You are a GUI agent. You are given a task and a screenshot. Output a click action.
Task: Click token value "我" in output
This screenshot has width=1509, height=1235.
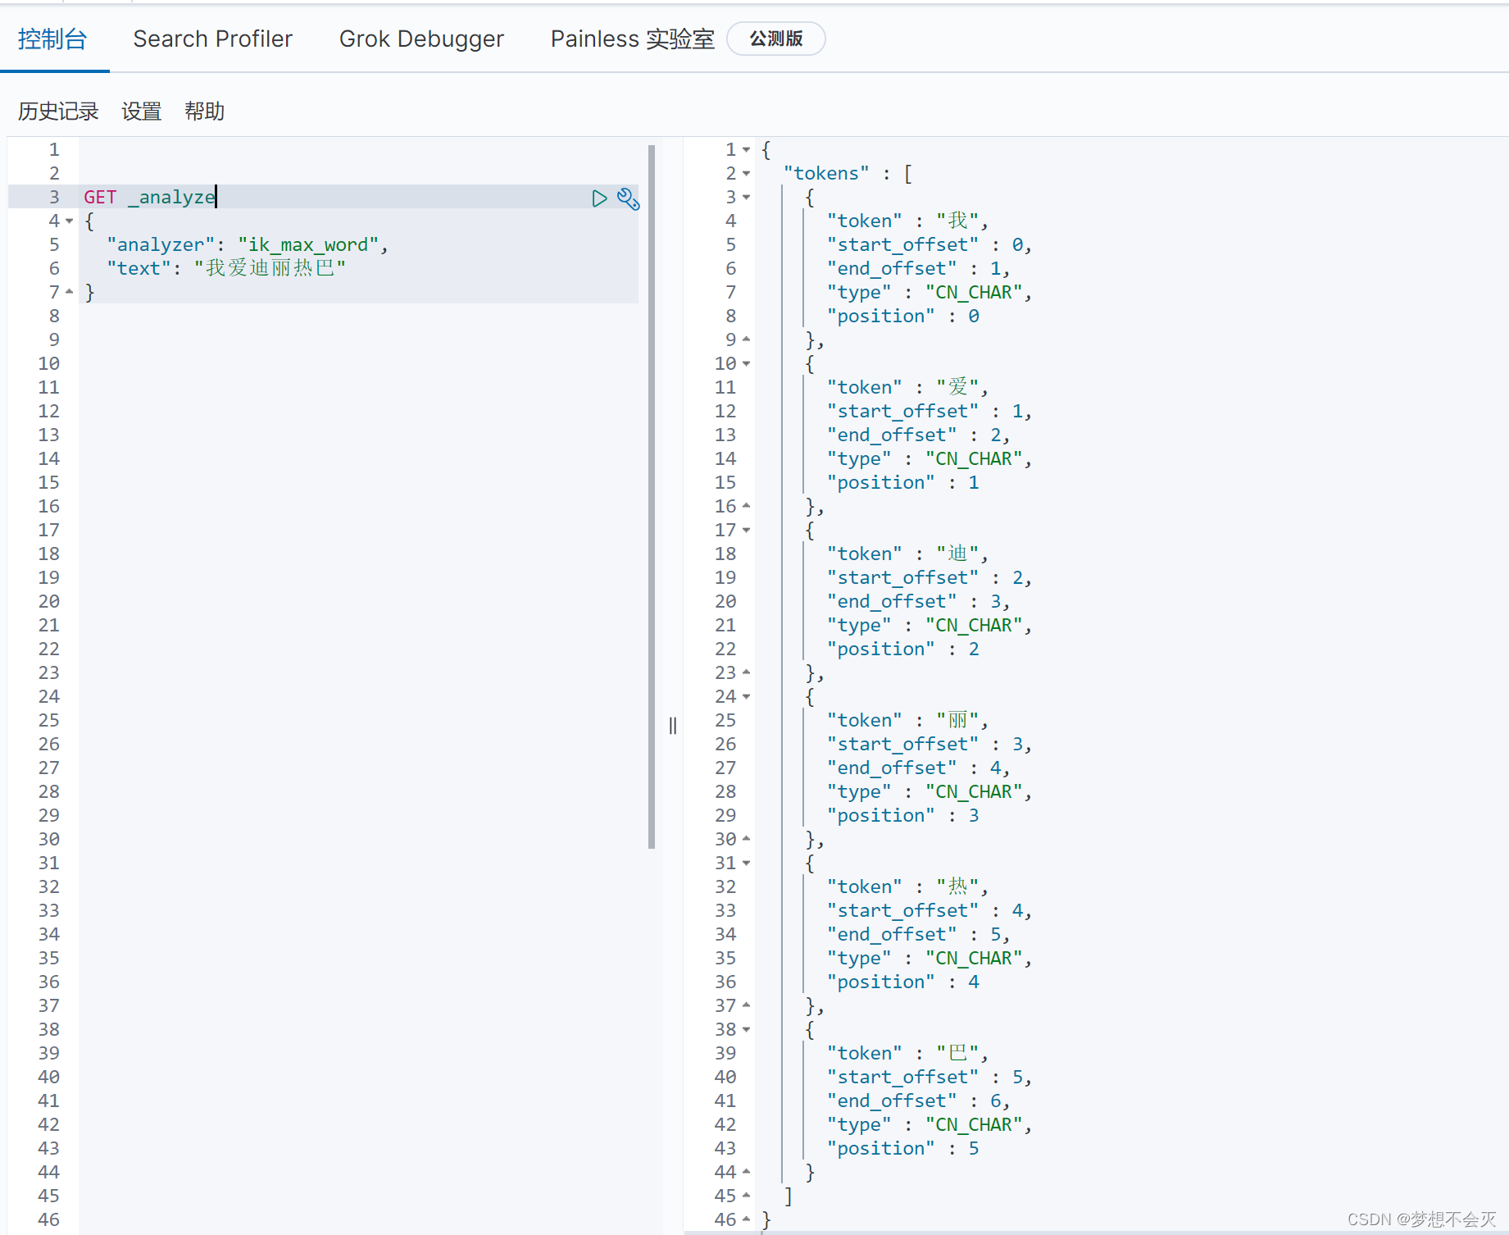tap(957, 221)
